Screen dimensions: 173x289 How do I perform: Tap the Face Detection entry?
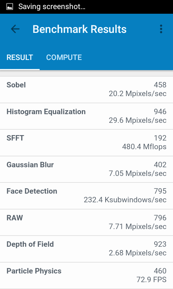click(86, 196)
